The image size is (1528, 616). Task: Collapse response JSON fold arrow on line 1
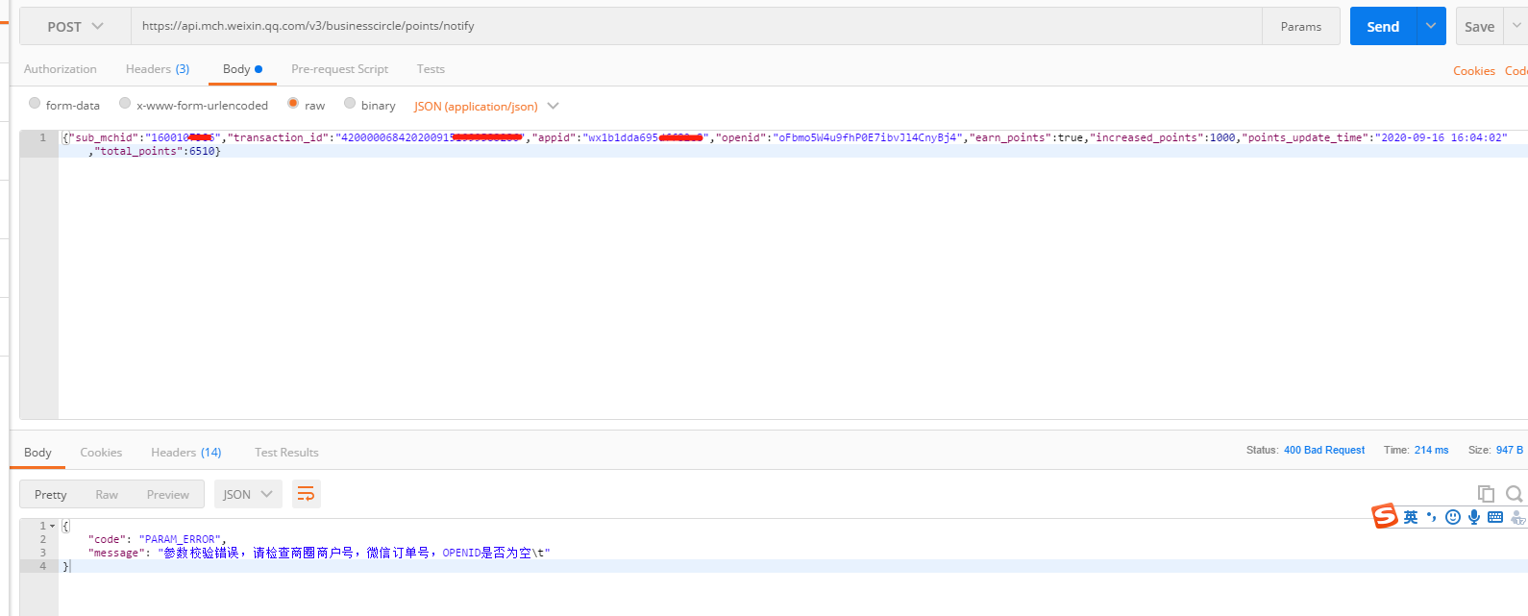[53, 526]
